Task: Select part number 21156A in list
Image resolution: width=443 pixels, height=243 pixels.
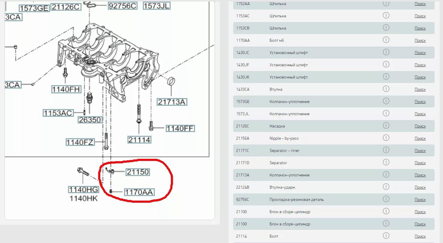Action: 242,139
